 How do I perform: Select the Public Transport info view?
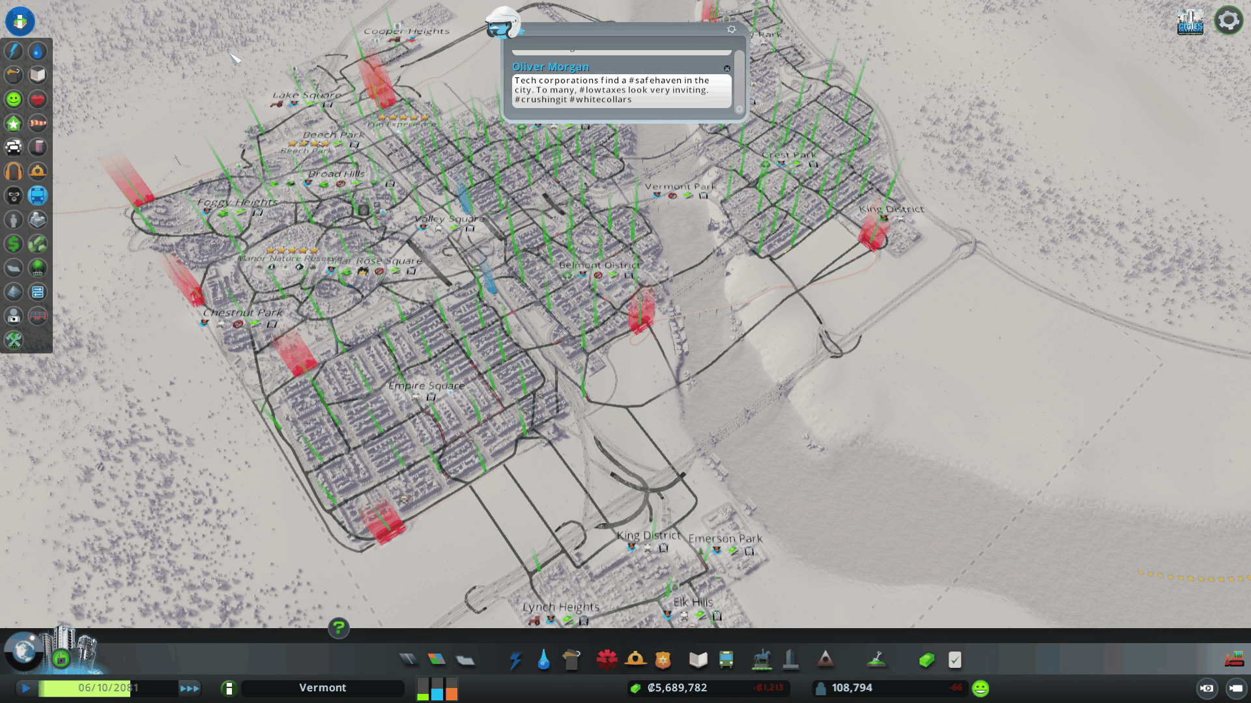pos(38,195)
